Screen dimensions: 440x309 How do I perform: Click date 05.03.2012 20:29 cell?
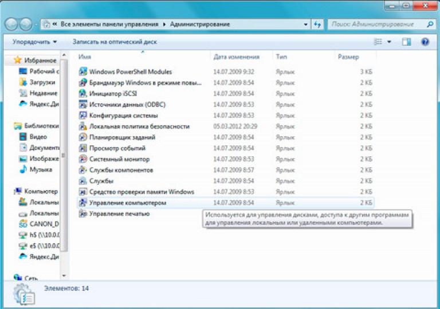[x=235, y=126]
